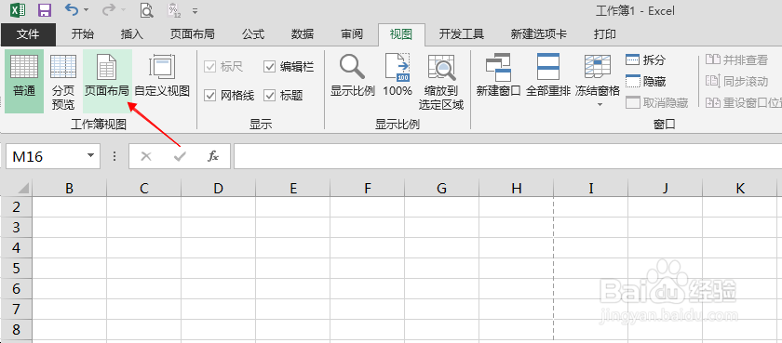This screenshot has width=782, height=343.
Task: Select column J header
Action: [665, 188]
